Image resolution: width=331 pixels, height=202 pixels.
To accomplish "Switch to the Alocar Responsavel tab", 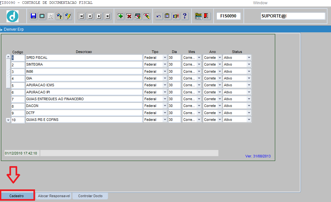I will point(53,196).
